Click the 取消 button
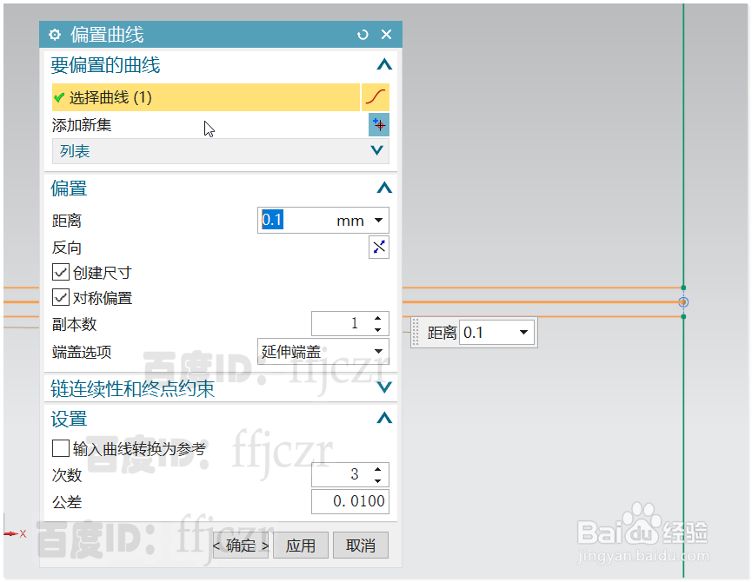Image resolution: width=752 pixels, height=582 pixels. tap(361, 546)
